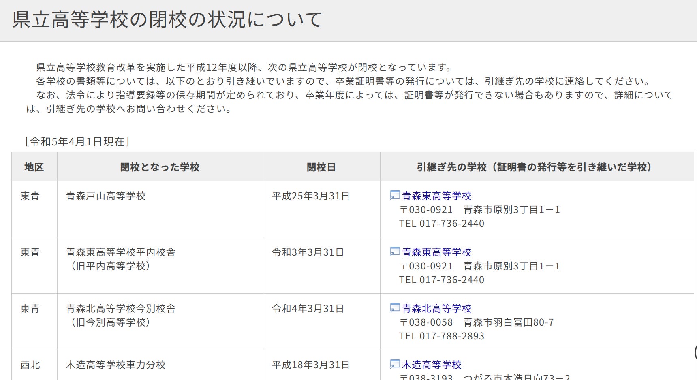
Task: Click link icon in the 青森東高等学校平内校舎 row
Action: tap(394, 252)
